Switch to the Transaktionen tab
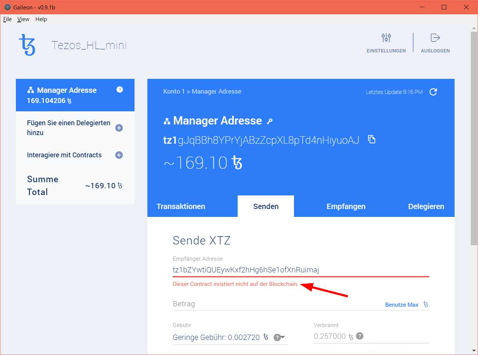The image size is (478, 355). coord(181,206)
